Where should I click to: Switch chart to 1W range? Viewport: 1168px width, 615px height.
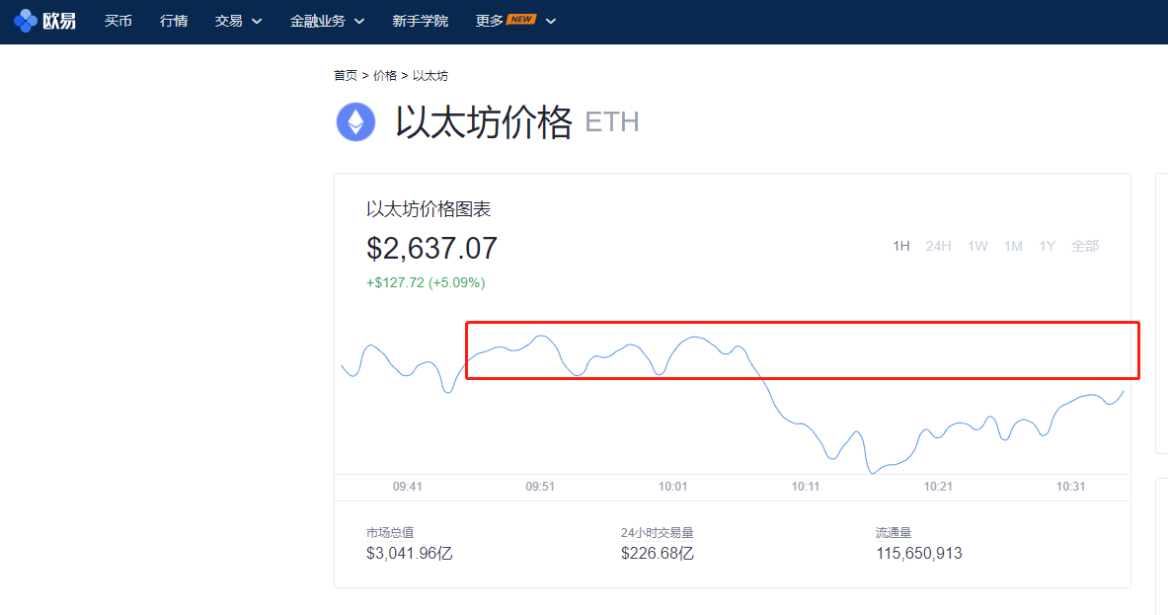977,246
